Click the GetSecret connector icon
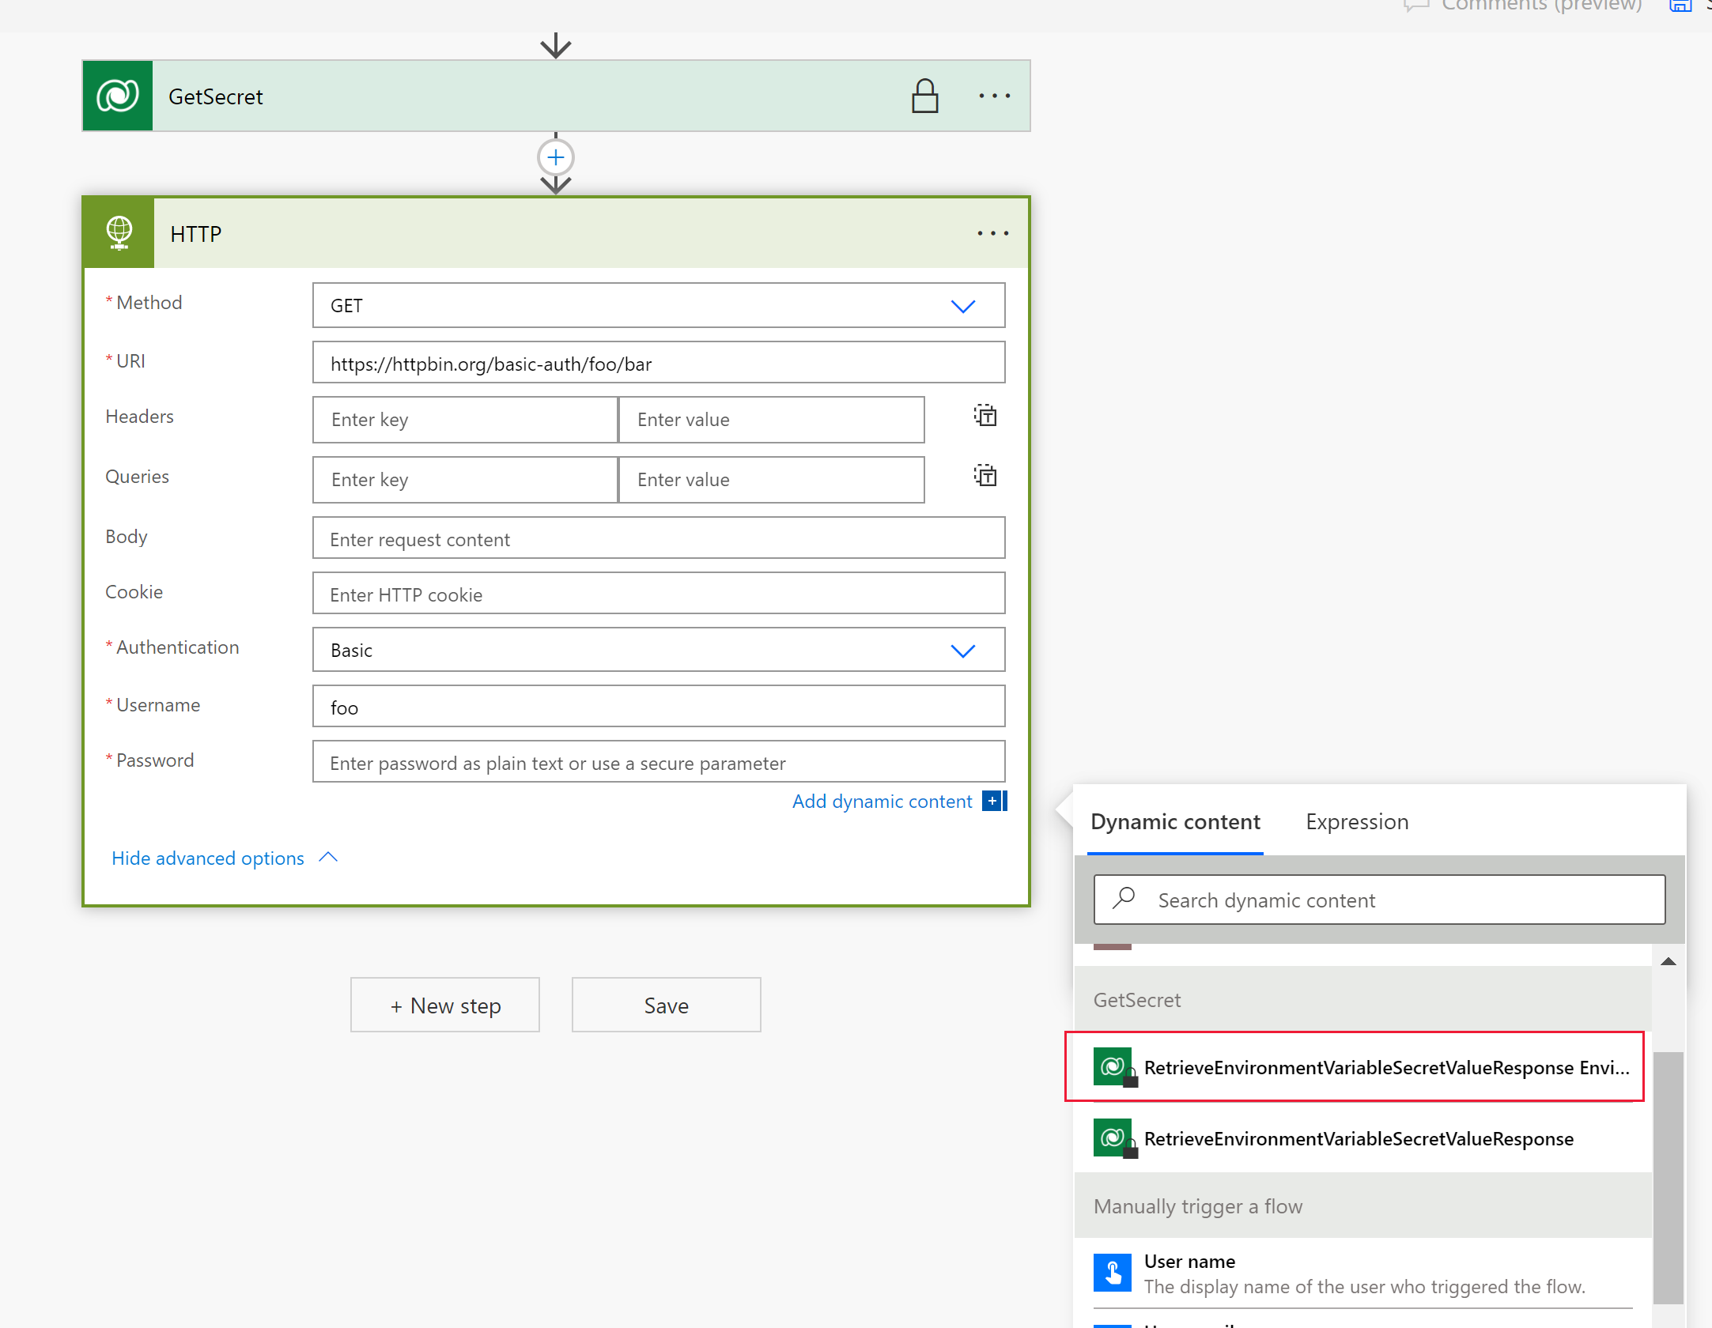This screenshot has height=1328, width=1712. (x=119, y=96)
